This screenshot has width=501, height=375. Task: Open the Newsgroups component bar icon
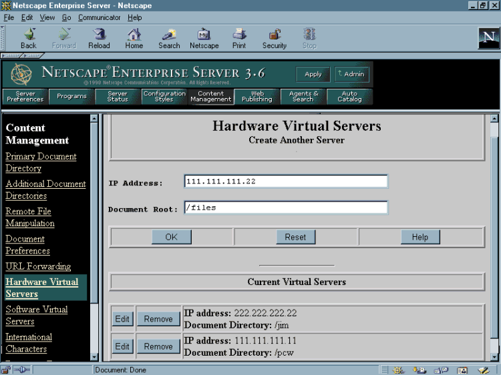coord(442,370)
